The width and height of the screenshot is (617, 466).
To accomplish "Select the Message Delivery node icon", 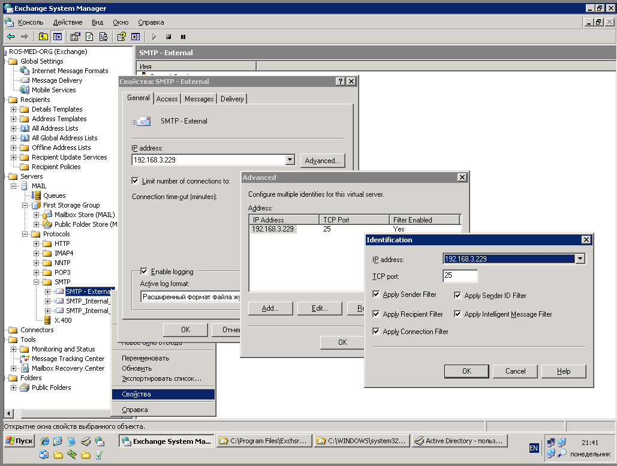I will click(25, 80).
